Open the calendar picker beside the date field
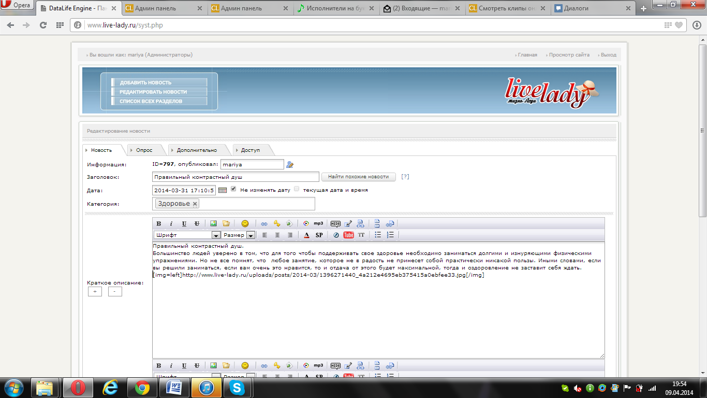Screen dimensions: 707x398 point(223,190)
